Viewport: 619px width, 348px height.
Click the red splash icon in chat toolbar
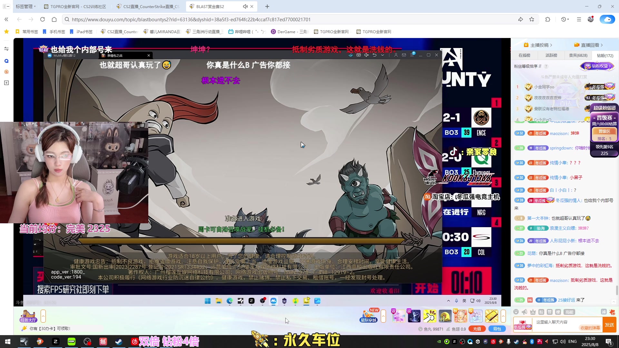tap(612, 312)
